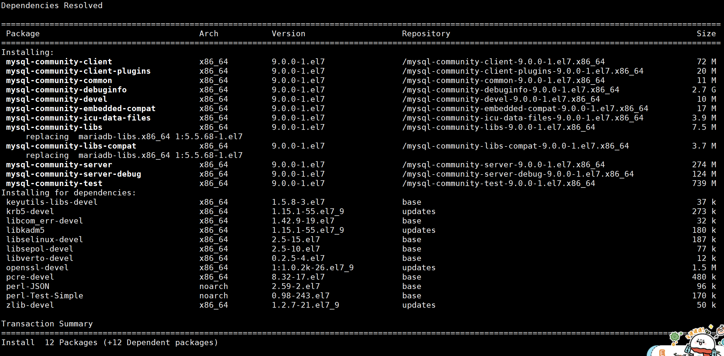Click the krb5-devel dependency entry

[30, 211]
